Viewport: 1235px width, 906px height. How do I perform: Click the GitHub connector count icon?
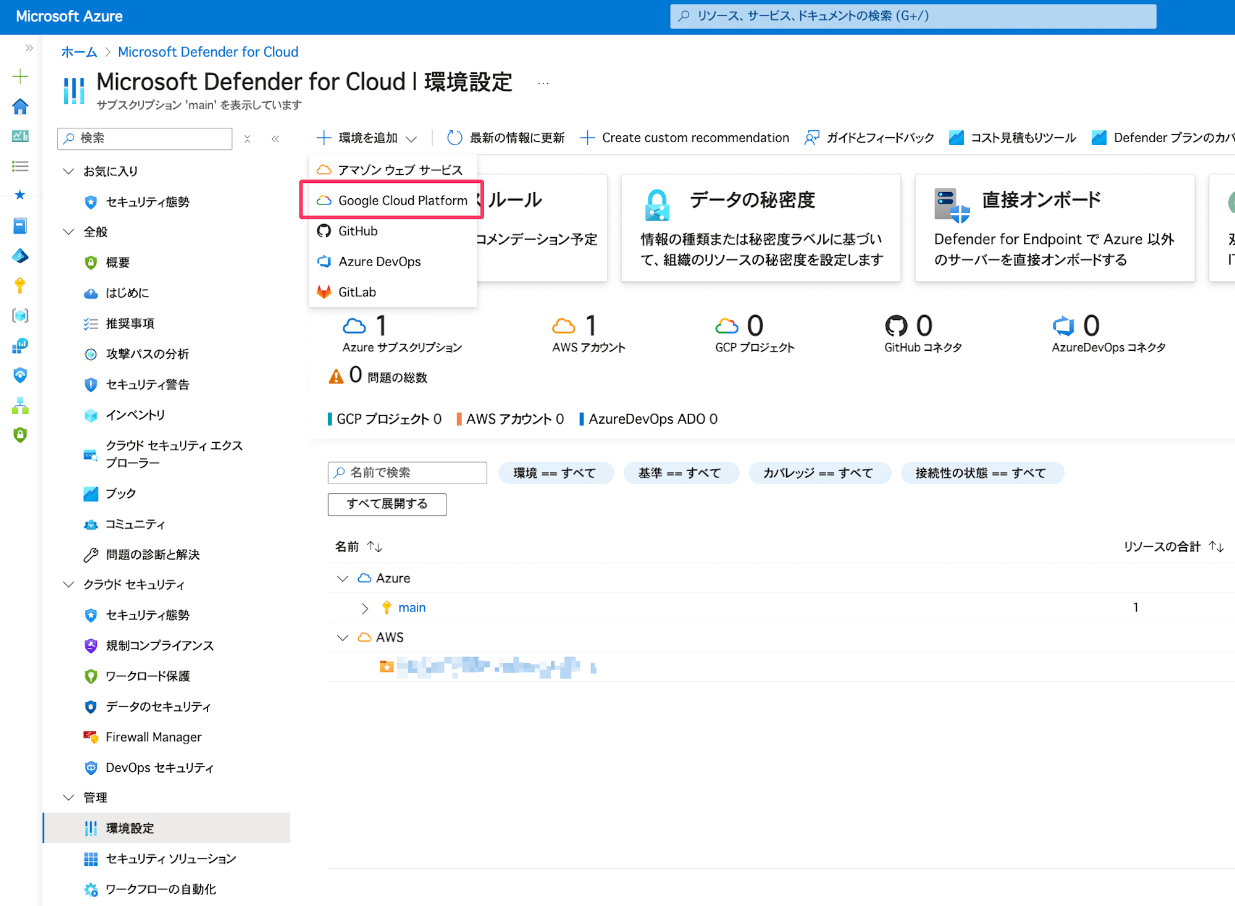point(896,325)
